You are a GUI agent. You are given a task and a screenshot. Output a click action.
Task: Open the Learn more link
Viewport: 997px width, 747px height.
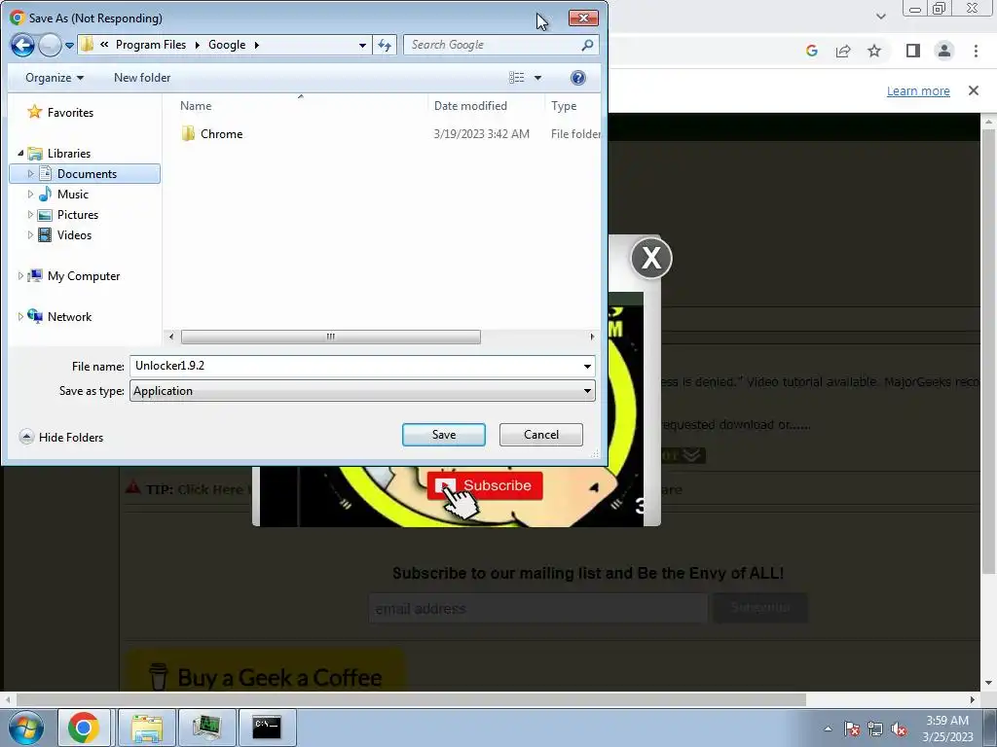918,90
